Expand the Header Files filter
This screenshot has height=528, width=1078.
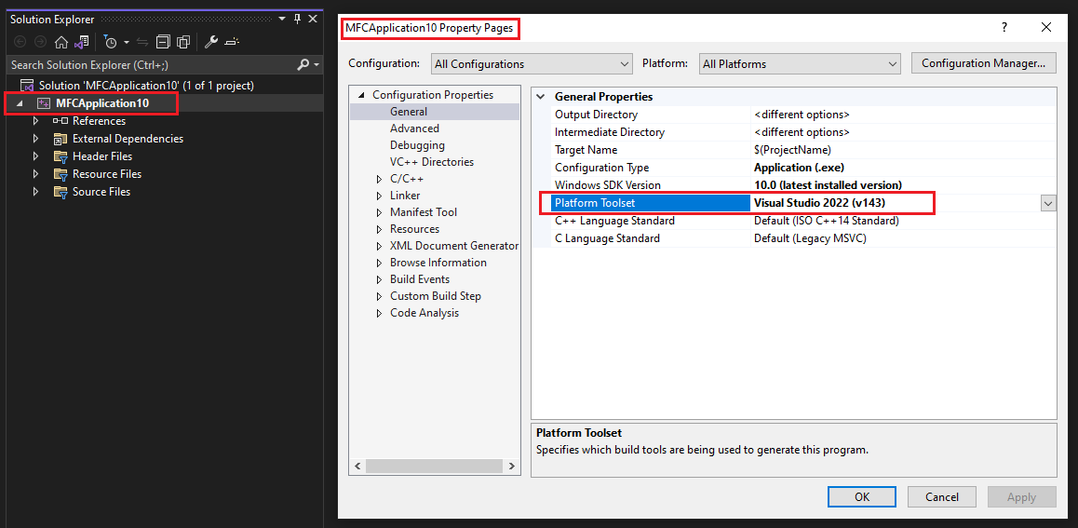click(35, 156)
